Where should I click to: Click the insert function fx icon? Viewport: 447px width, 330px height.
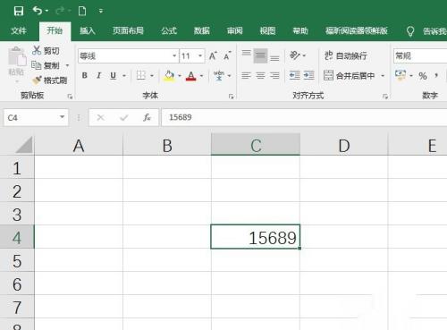147,118
